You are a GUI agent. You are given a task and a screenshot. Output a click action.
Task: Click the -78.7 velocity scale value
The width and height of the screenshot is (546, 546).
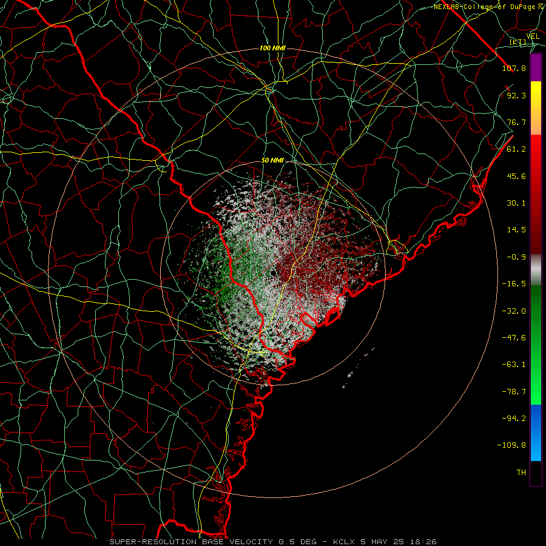514,392
